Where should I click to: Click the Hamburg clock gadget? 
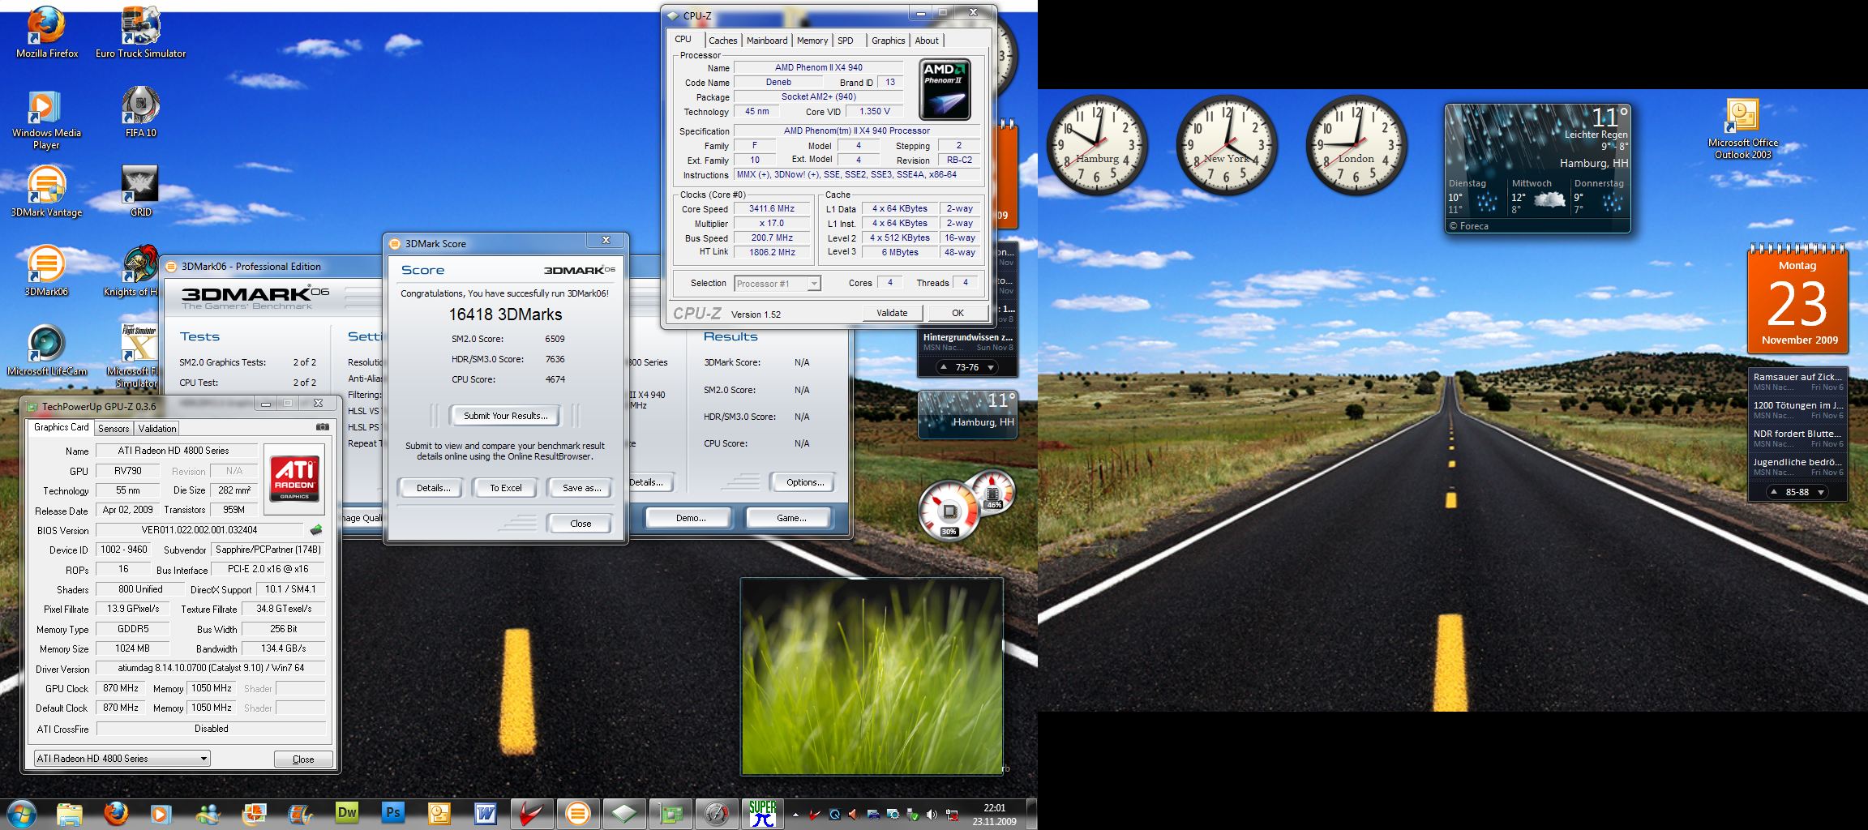coord(1097,146)
